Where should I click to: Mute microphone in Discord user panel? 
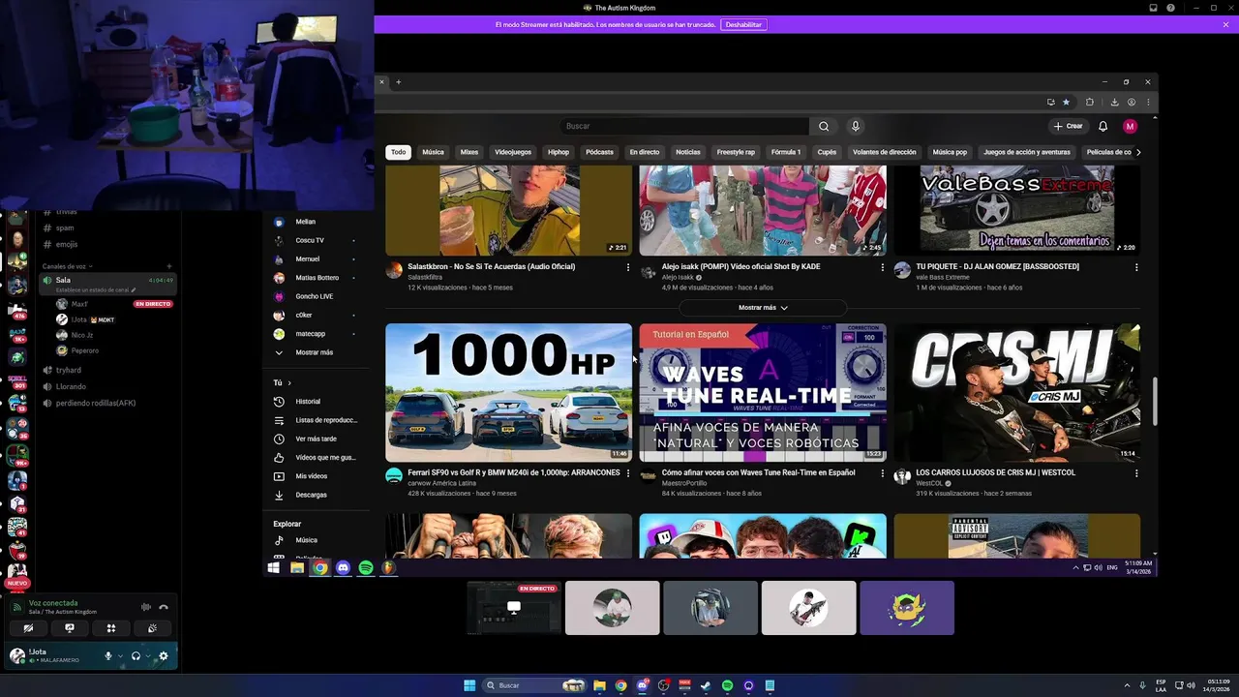pyautogui.click(x=108, y=656)
